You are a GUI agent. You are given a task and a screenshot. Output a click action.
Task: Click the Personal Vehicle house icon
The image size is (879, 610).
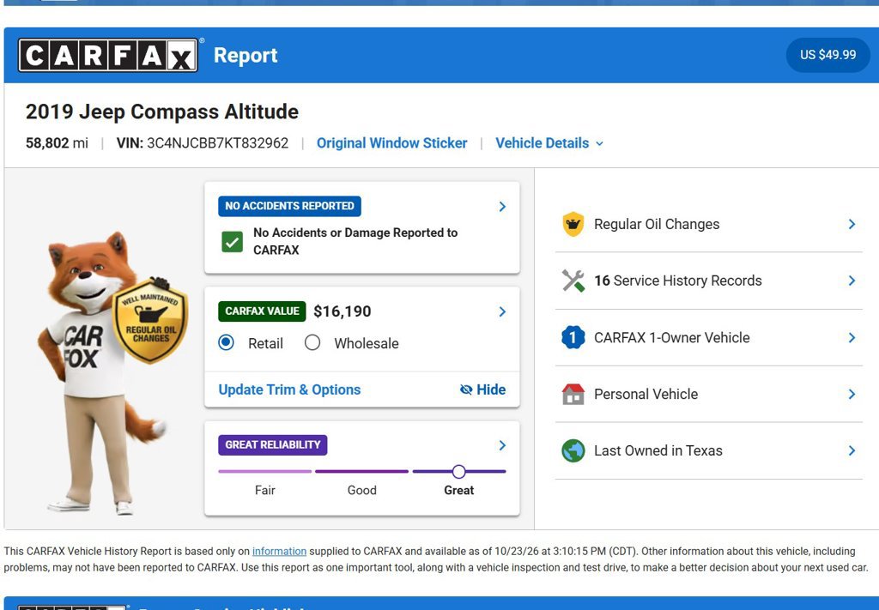573,395
